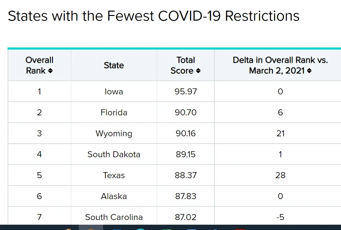Click Texas's delta value 28
This screenshot has height=230, width=341.
(x=280, y=175)
